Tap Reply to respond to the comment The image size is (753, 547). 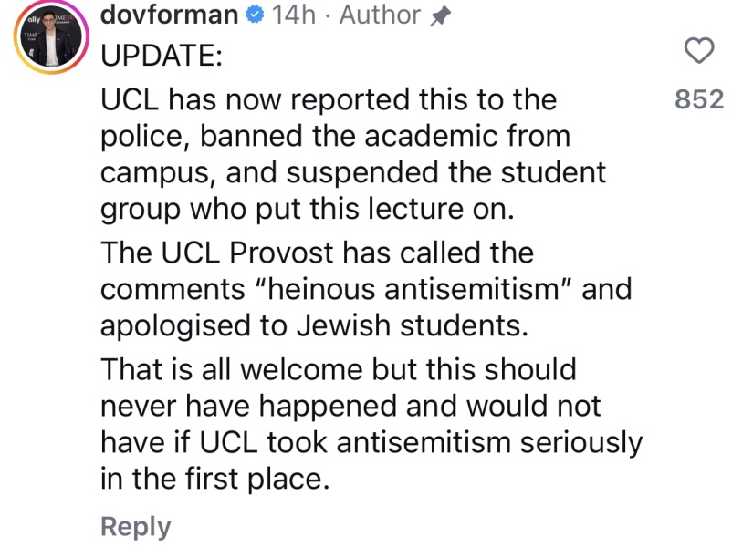133,525
